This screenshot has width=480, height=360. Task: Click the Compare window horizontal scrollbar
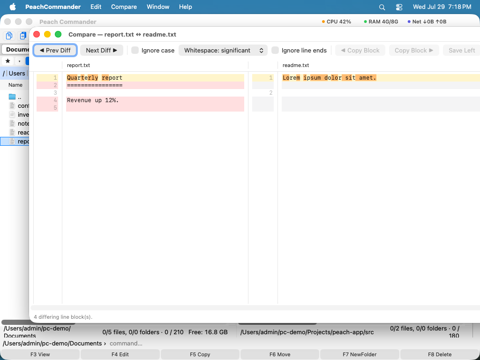tap(255, 307)
